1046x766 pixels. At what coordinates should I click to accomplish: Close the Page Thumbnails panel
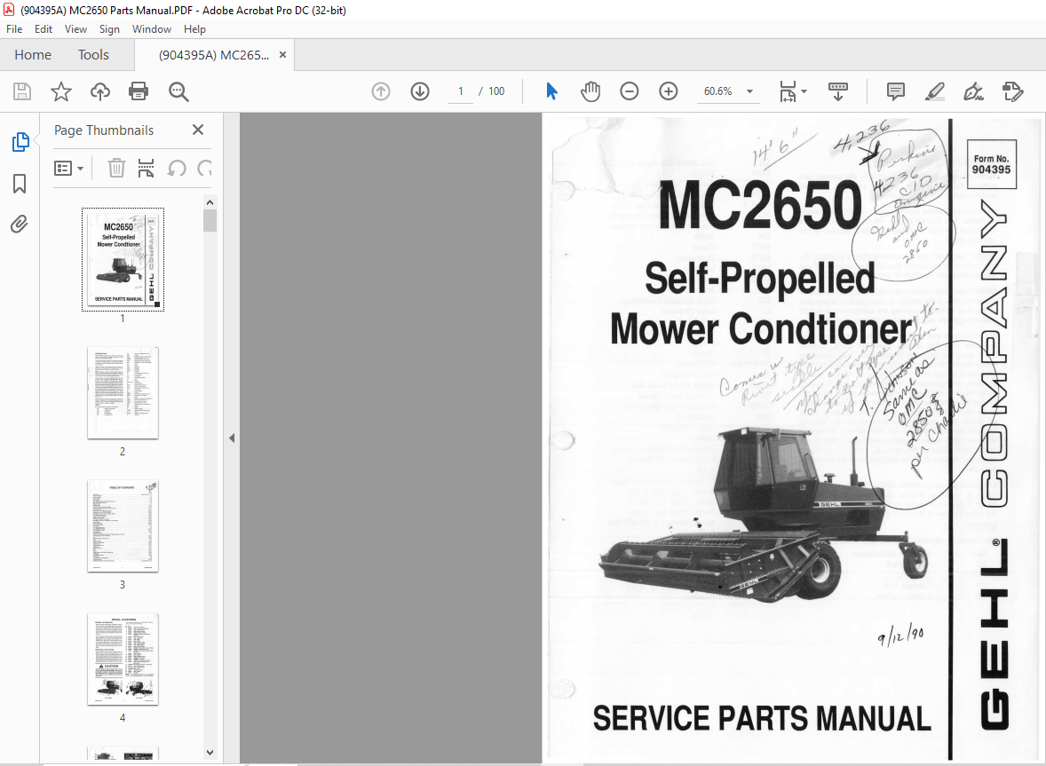click(x=197, y=130)
